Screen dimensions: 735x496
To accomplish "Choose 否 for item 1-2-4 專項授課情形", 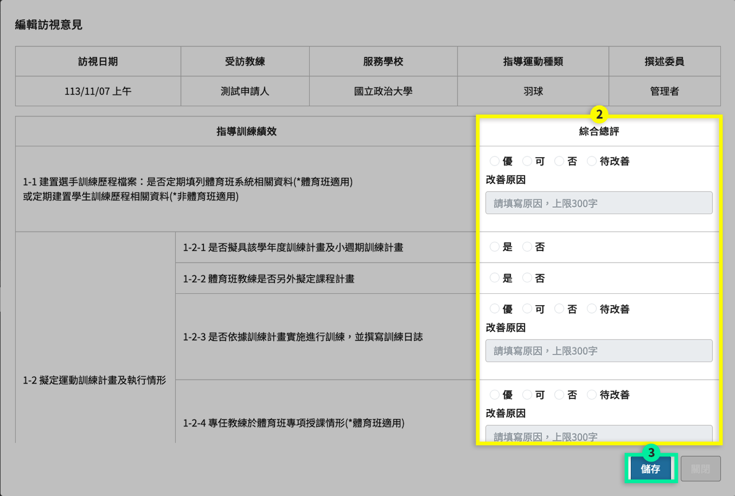I will 559,395.
